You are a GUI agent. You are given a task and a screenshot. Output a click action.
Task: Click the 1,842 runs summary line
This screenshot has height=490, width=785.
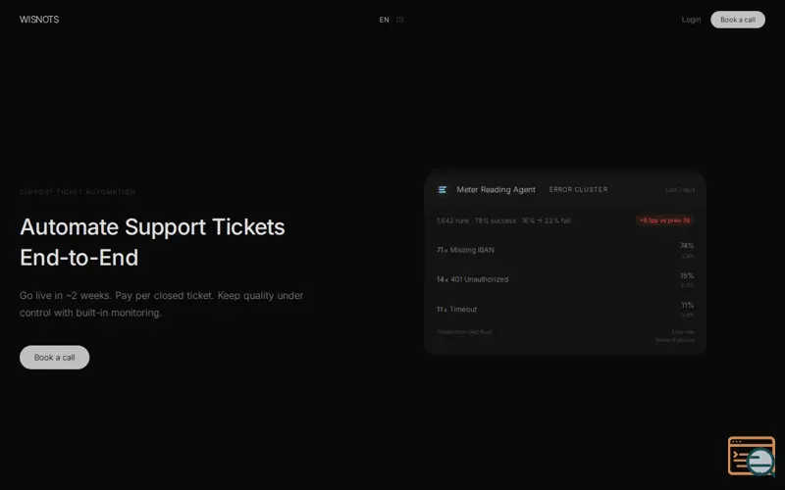pyautogui.click(x=503, y=220)
